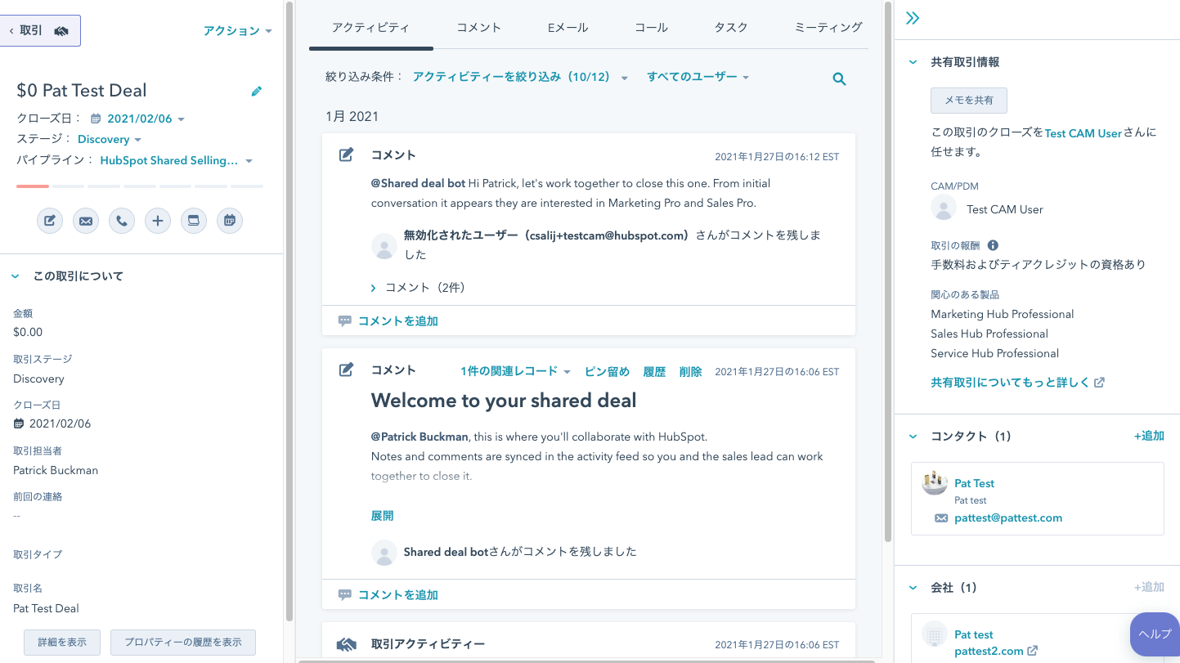Click the handshake icon in 取引 button
The width and height of the screenshot is (1180, 663).
(61, 31)
